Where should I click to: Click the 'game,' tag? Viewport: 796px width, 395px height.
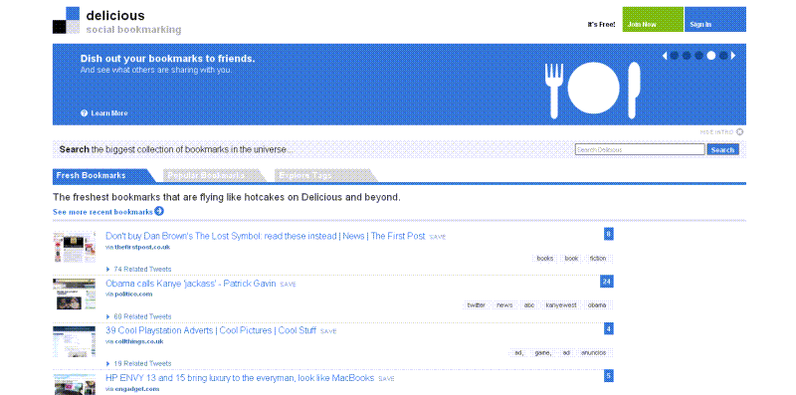coord(543,353)
